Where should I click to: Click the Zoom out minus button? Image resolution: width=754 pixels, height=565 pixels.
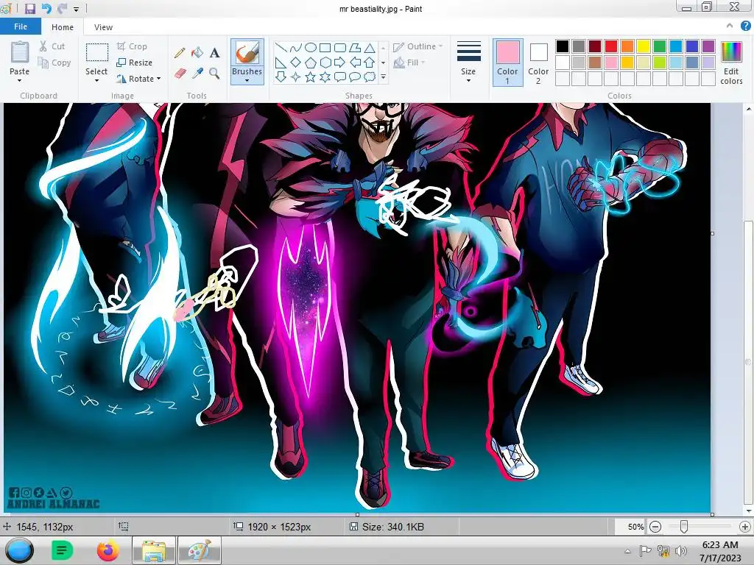pyautogui.click(x=655, y=527)
